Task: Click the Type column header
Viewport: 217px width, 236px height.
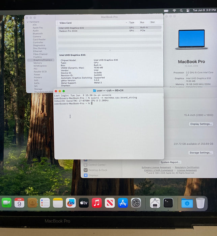Action: tap(132, 23)
